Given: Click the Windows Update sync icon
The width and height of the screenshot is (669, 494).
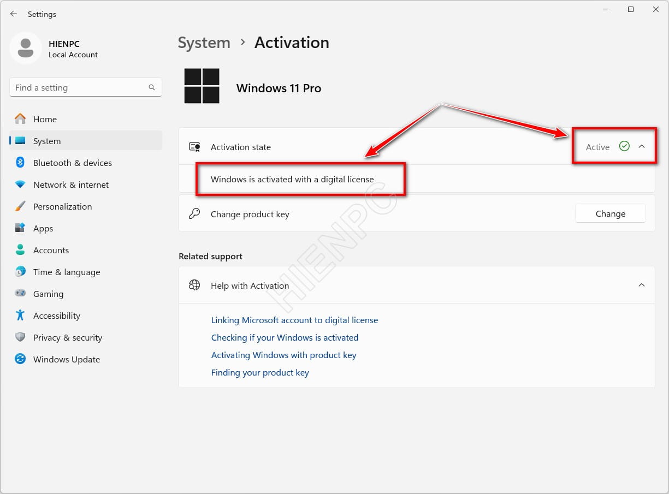Looking at the screenshot, I should click(x=20, y=359).
